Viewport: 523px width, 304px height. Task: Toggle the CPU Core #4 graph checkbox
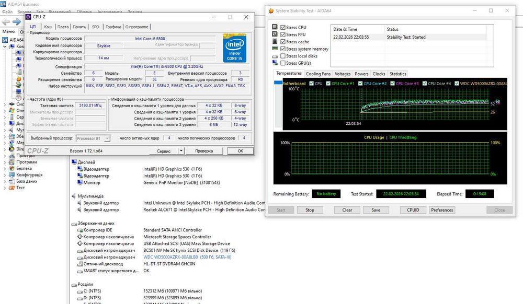click(x=425, y=83)
